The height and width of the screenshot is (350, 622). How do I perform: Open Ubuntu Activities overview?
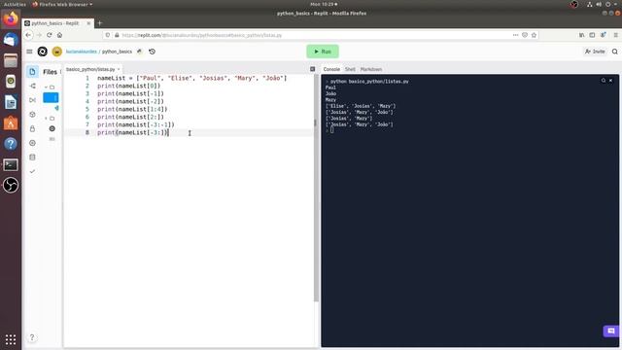click(15, 4)
